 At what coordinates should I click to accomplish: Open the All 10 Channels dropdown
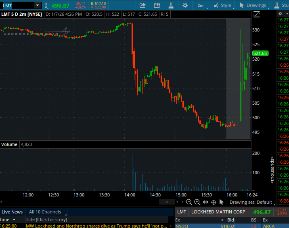click(46, 212)
